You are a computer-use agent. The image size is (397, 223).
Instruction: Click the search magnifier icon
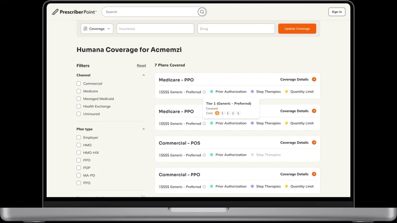pos(202,12)
